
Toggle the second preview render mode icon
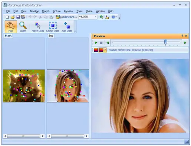(x=101, y=50)
